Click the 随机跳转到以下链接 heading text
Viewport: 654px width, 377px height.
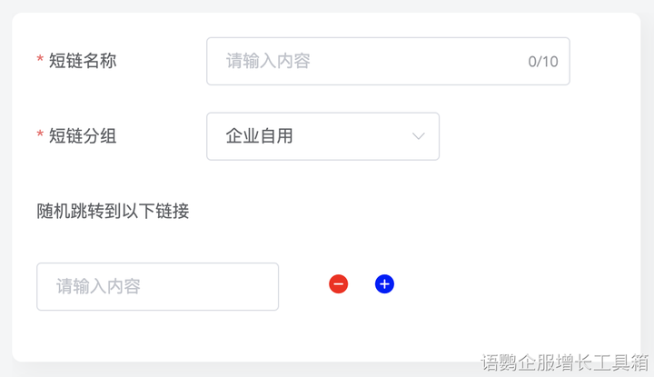click(113, 212)
